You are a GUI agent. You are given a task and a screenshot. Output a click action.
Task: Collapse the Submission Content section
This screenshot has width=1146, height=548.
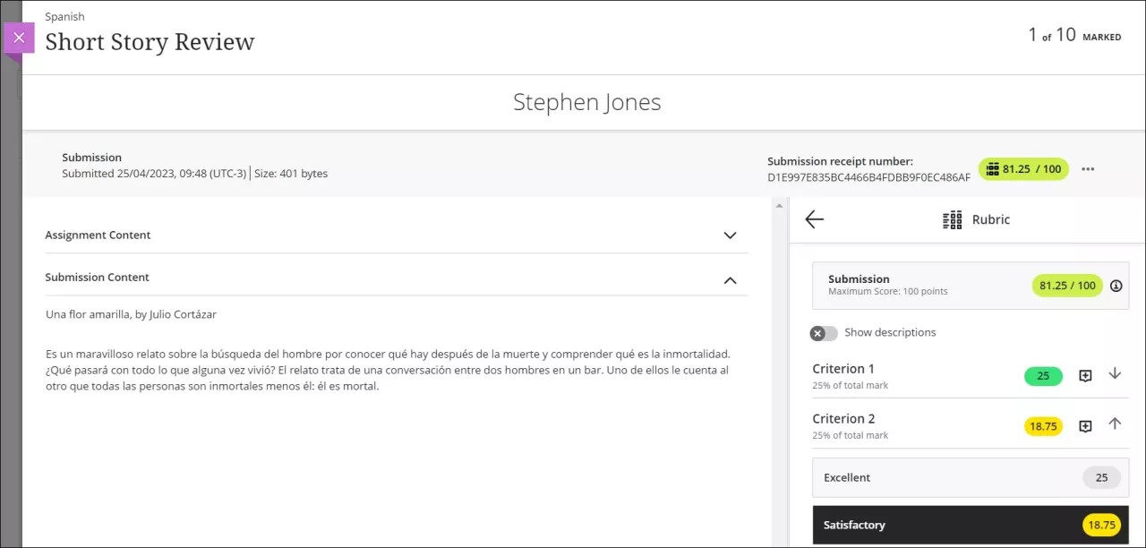click(x=730, y=280)
